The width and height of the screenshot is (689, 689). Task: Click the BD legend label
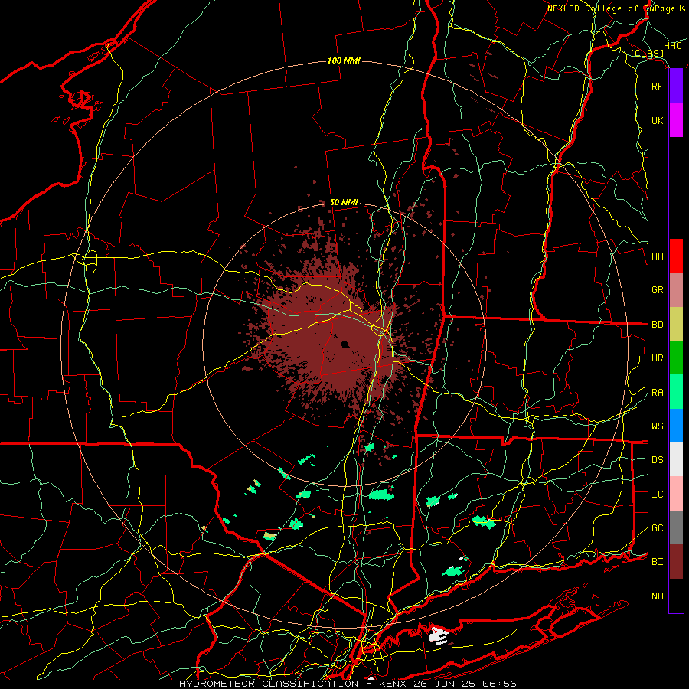657,325
